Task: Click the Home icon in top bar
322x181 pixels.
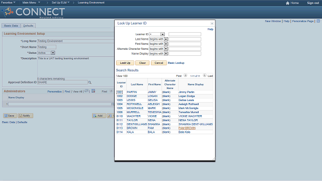Action: pyautogui.click(x=287, y=3)
